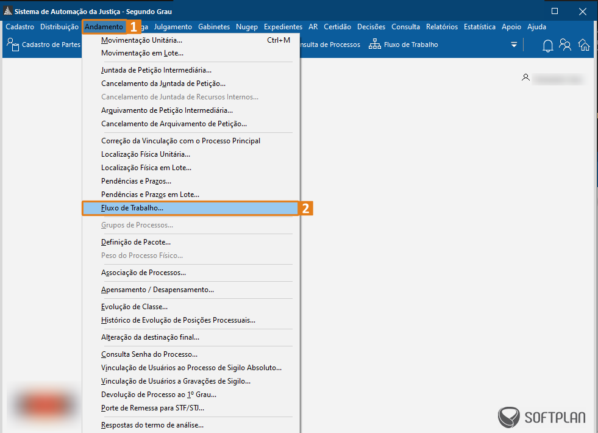Select Cancelamento de Arquivamento de Petição
The height and width of the screenshot is (433, 598).
[x=191, y=124]
